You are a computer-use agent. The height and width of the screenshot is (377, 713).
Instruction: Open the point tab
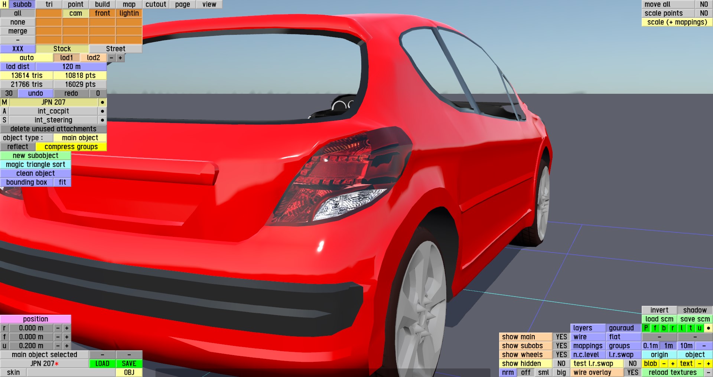point(76,4)
